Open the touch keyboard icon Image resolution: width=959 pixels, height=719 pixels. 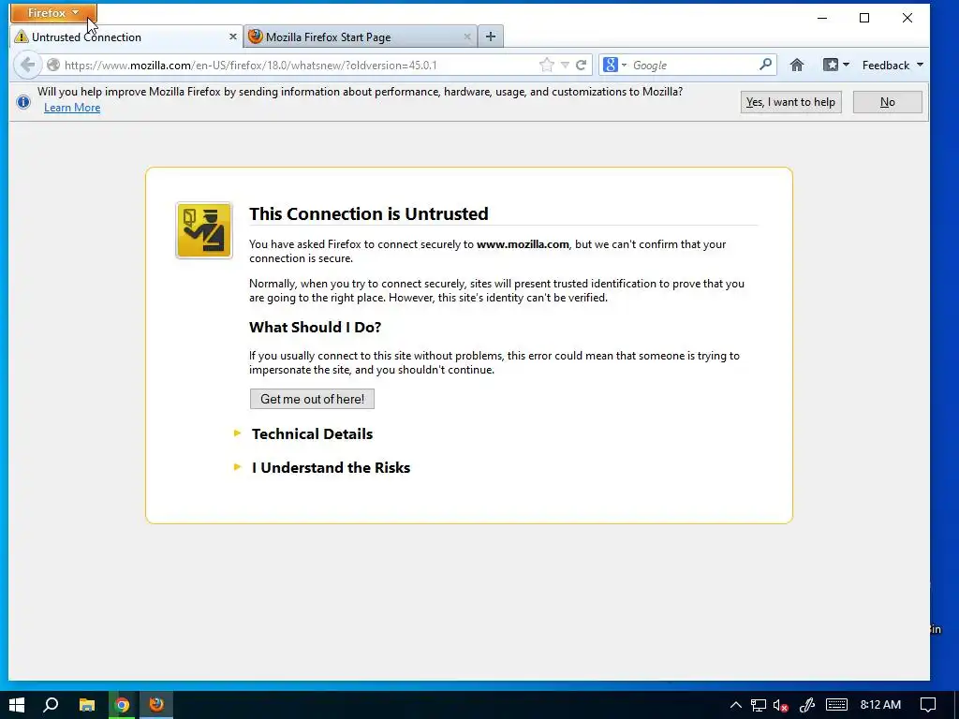point(836,705)
